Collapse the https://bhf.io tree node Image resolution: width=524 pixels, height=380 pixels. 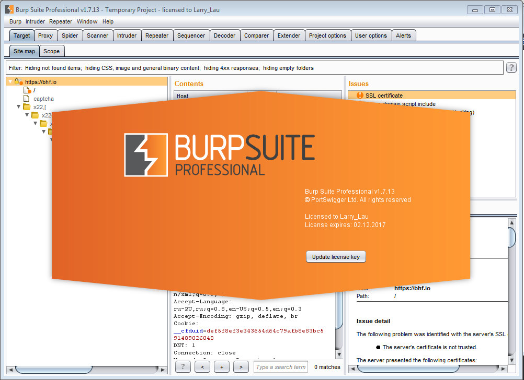(x=10, y=82)
